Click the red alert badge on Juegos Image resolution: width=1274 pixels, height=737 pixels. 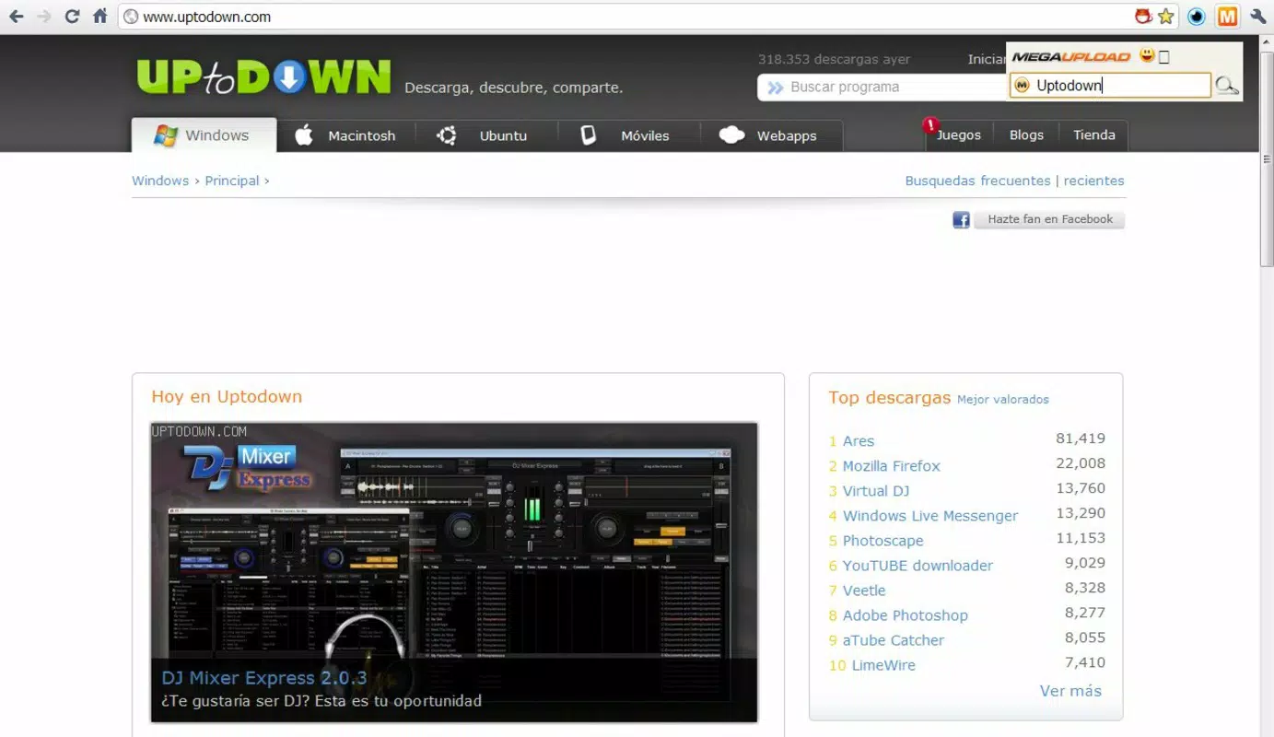930,124
